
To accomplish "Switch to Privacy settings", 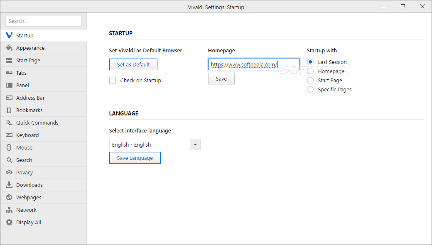I will click(44, 172).
